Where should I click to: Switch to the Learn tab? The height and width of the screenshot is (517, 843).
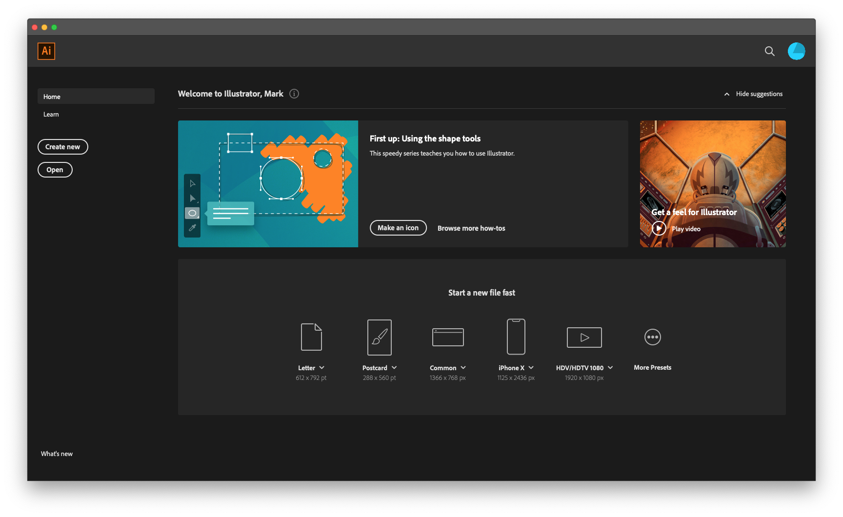[51, 114]
